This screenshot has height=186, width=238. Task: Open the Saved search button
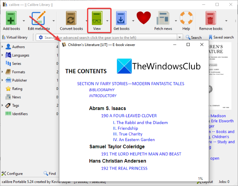click(221, 37)
